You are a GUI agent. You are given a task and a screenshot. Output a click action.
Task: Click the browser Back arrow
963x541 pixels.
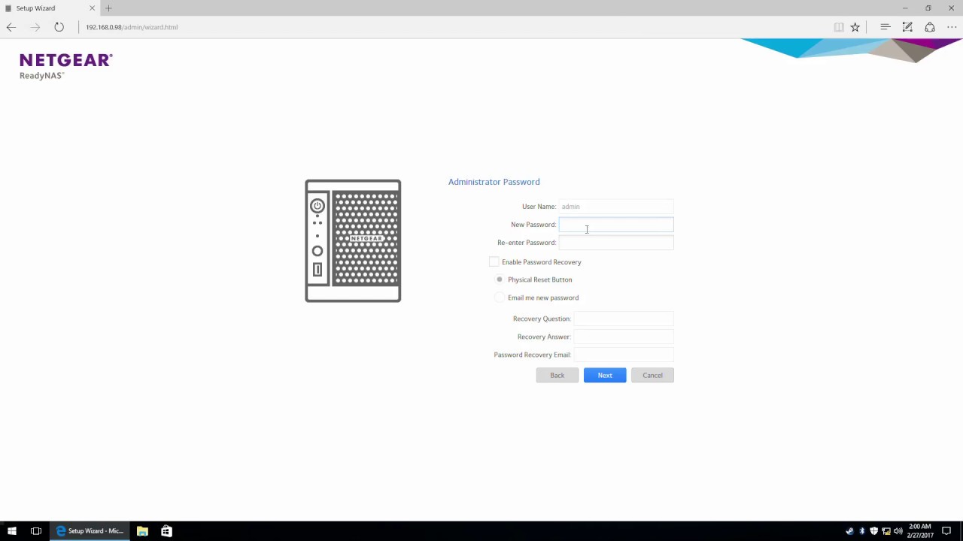pos(11,27)
